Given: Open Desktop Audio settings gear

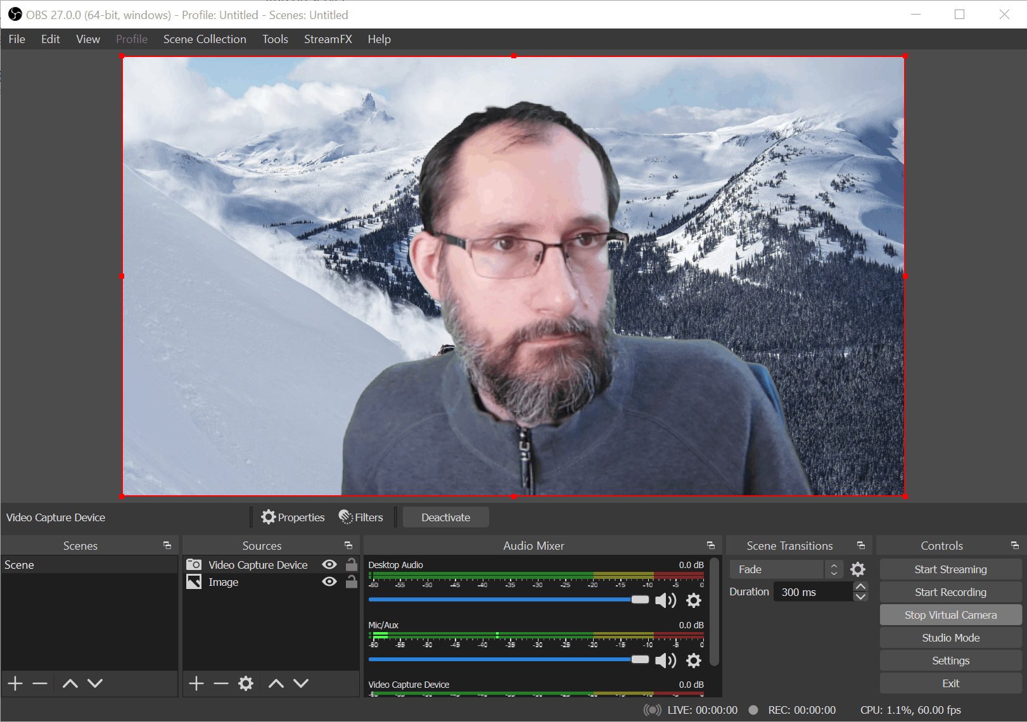Looking at the screenshot, I should 694,600.
